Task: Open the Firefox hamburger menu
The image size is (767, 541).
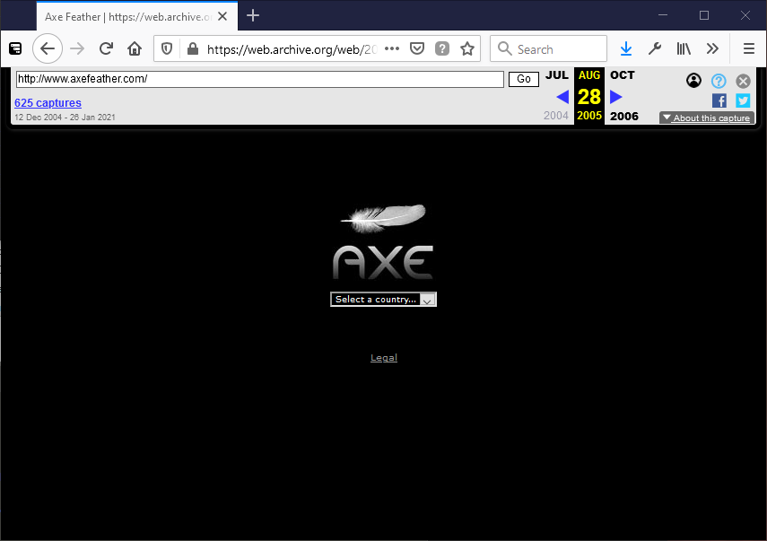Action: [748, 49]
